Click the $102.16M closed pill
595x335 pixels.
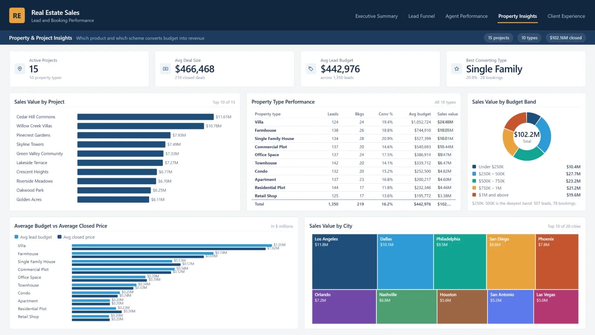coord(566,38)
